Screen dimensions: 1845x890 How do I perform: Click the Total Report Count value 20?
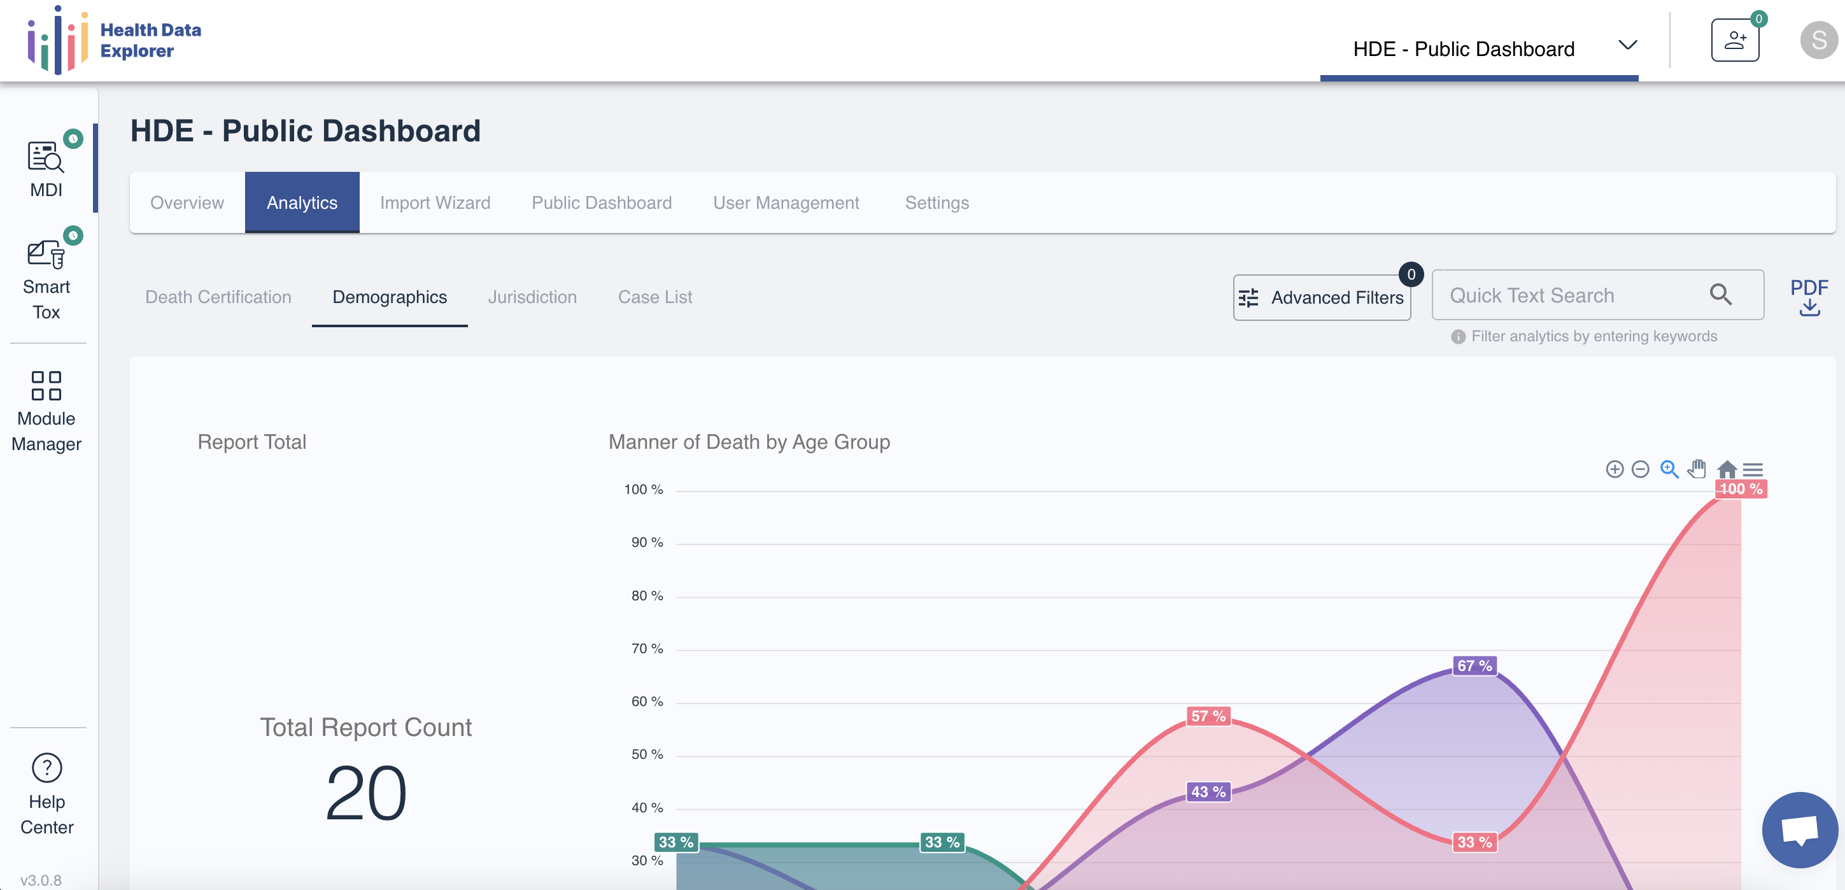click(x=366, y=793)
